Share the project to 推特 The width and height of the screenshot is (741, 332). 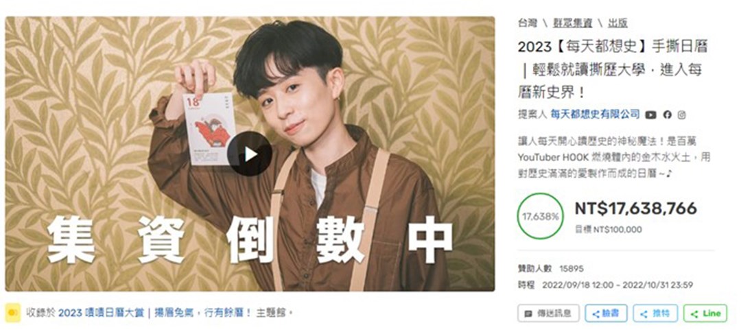pos(655,313)
